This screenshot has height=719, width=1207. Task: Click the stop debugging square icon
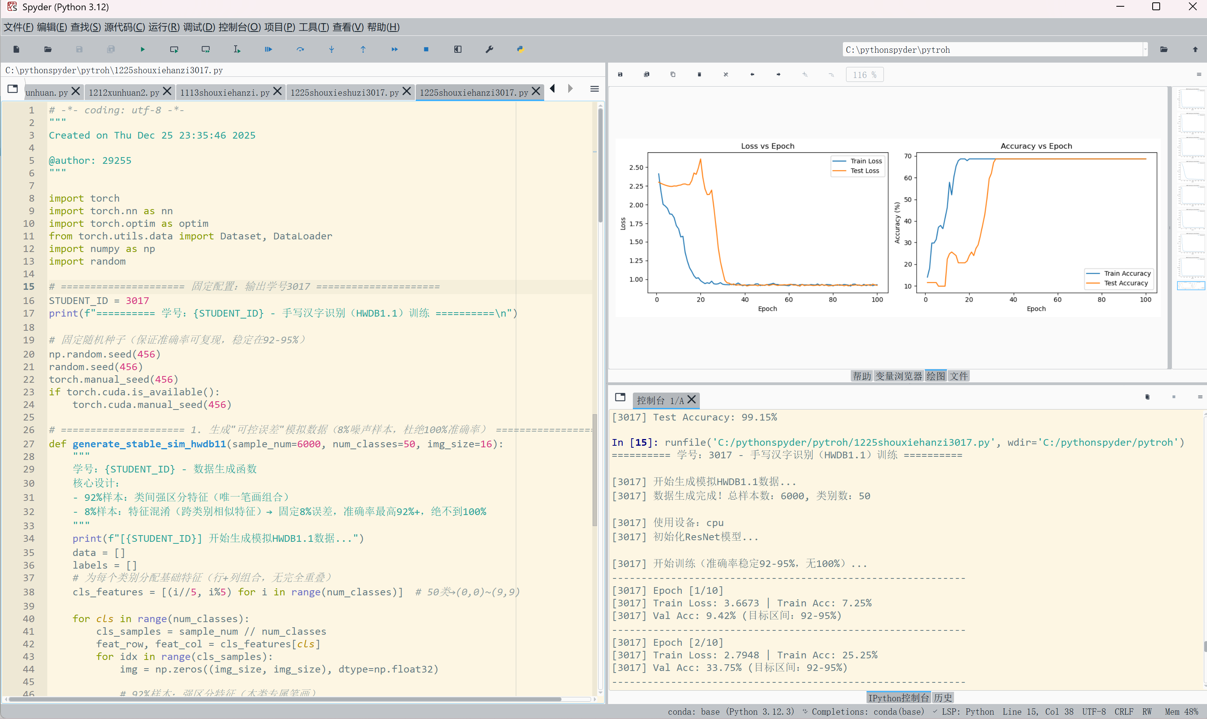pos(426,50)
